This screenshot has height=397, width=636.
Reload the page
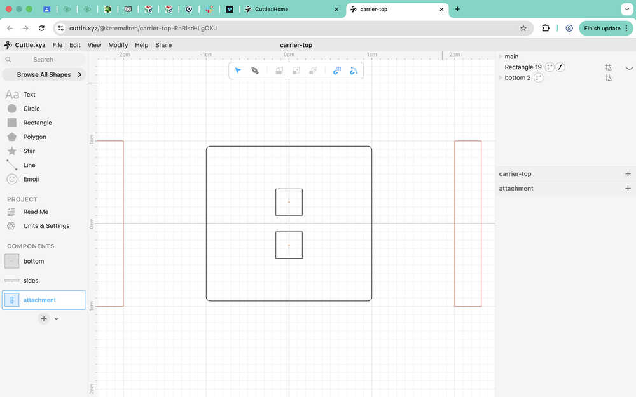coord(41,28)
